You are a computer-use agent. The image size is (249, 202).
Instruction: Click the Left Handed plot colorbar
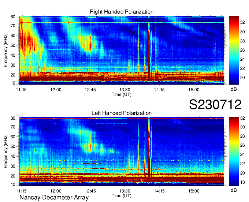pos(234,151)
